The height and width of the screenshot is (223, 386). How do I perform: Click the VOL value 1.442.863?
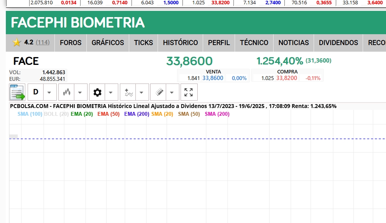click(x=54, y=72)
